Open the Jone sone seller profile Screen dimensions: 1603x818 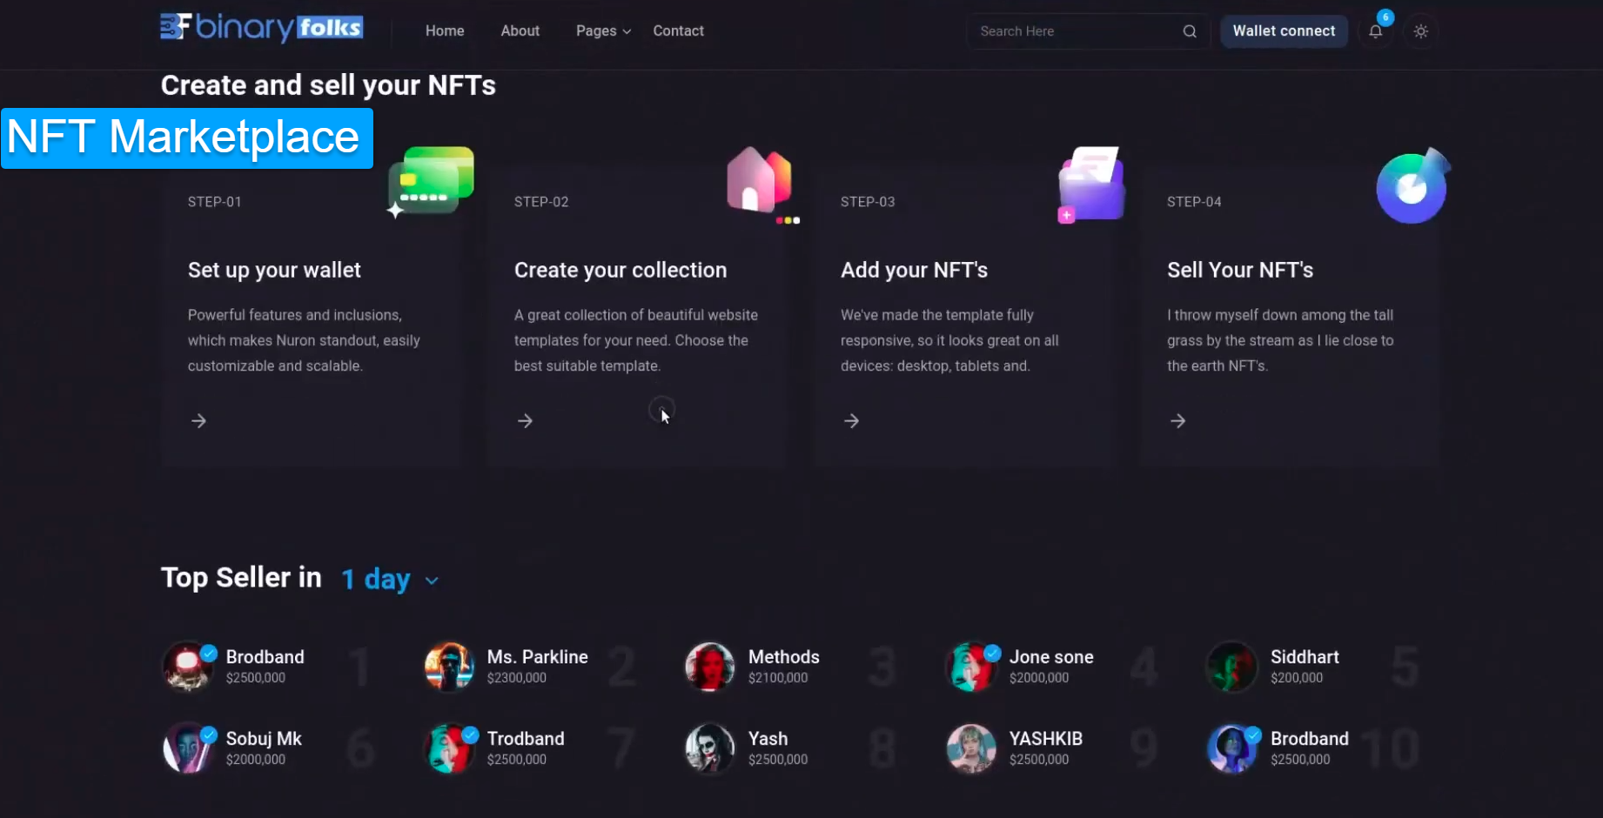[1050, 657]
